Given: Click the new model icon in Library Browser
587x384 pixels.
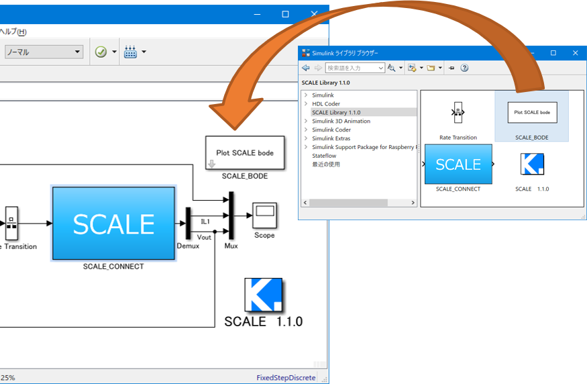Looking at the screenshot, I should click(412, 68).
